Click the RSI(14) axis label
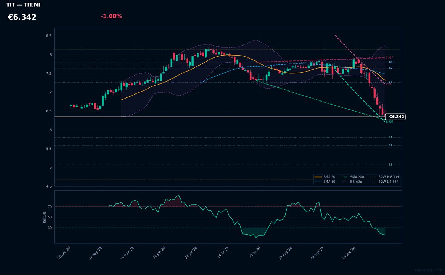445x275 pixels. (44, 217)
